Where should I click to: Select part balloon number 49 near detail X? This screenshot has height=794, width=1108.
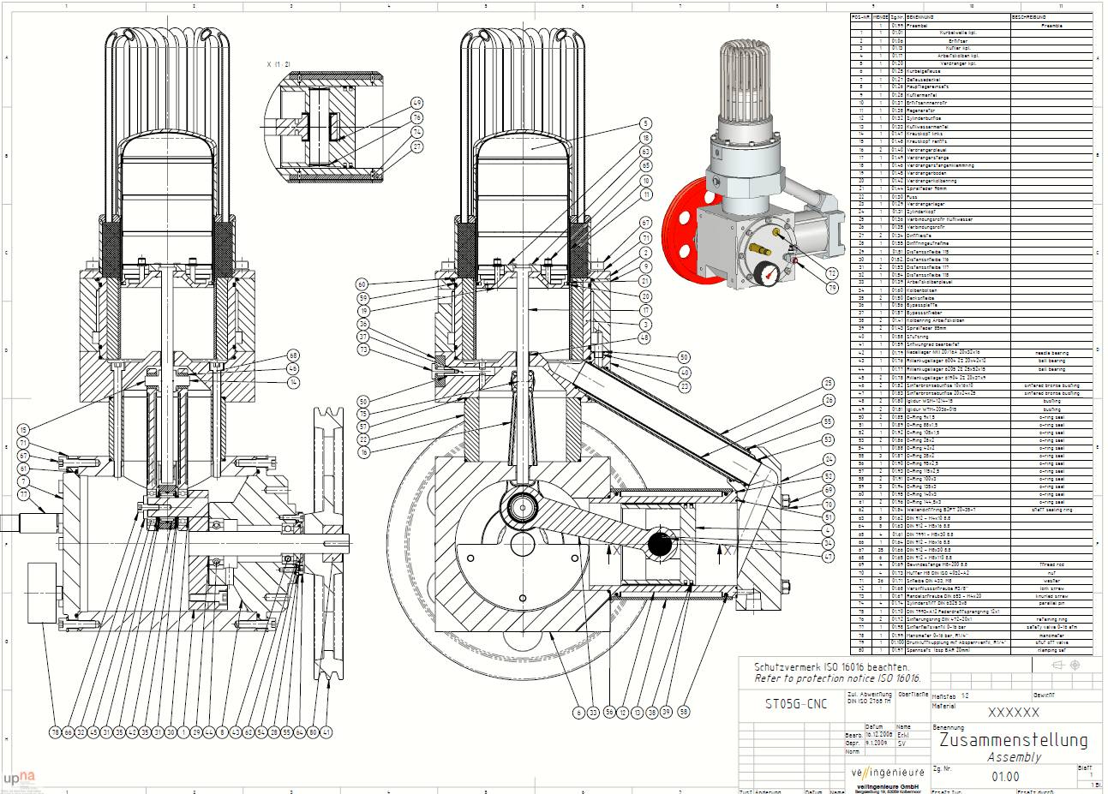pyautogui.click(x=416, y=102)
